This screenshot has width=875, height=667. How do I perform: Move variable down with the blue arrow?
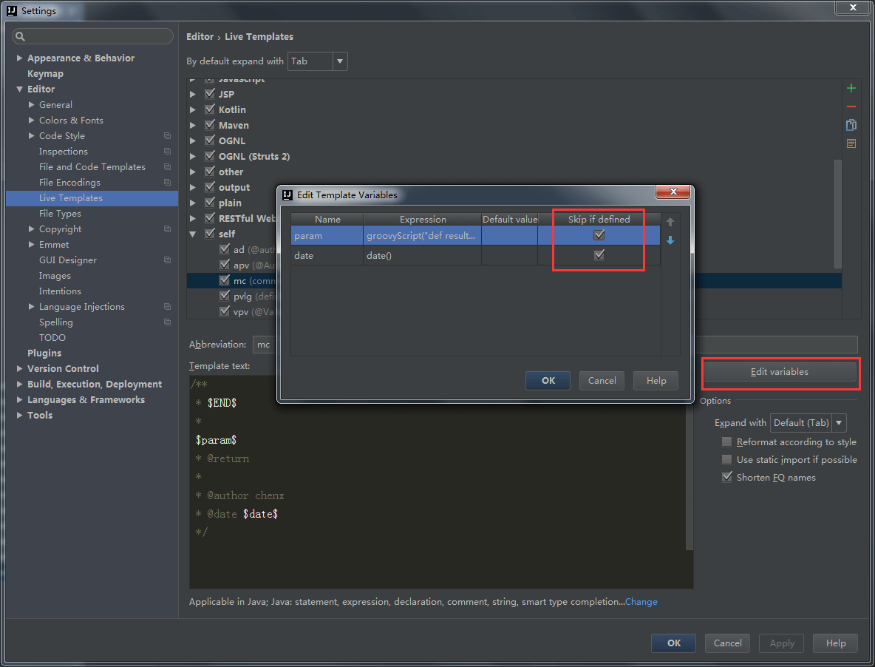coord(670,240)
